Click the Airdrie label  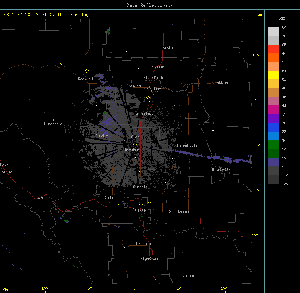point(141,187)
